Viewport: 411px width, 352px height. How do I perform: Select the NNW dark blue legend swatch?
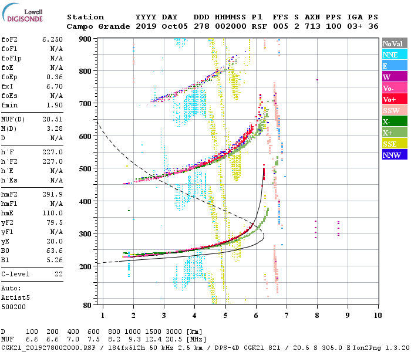[395, 154]
